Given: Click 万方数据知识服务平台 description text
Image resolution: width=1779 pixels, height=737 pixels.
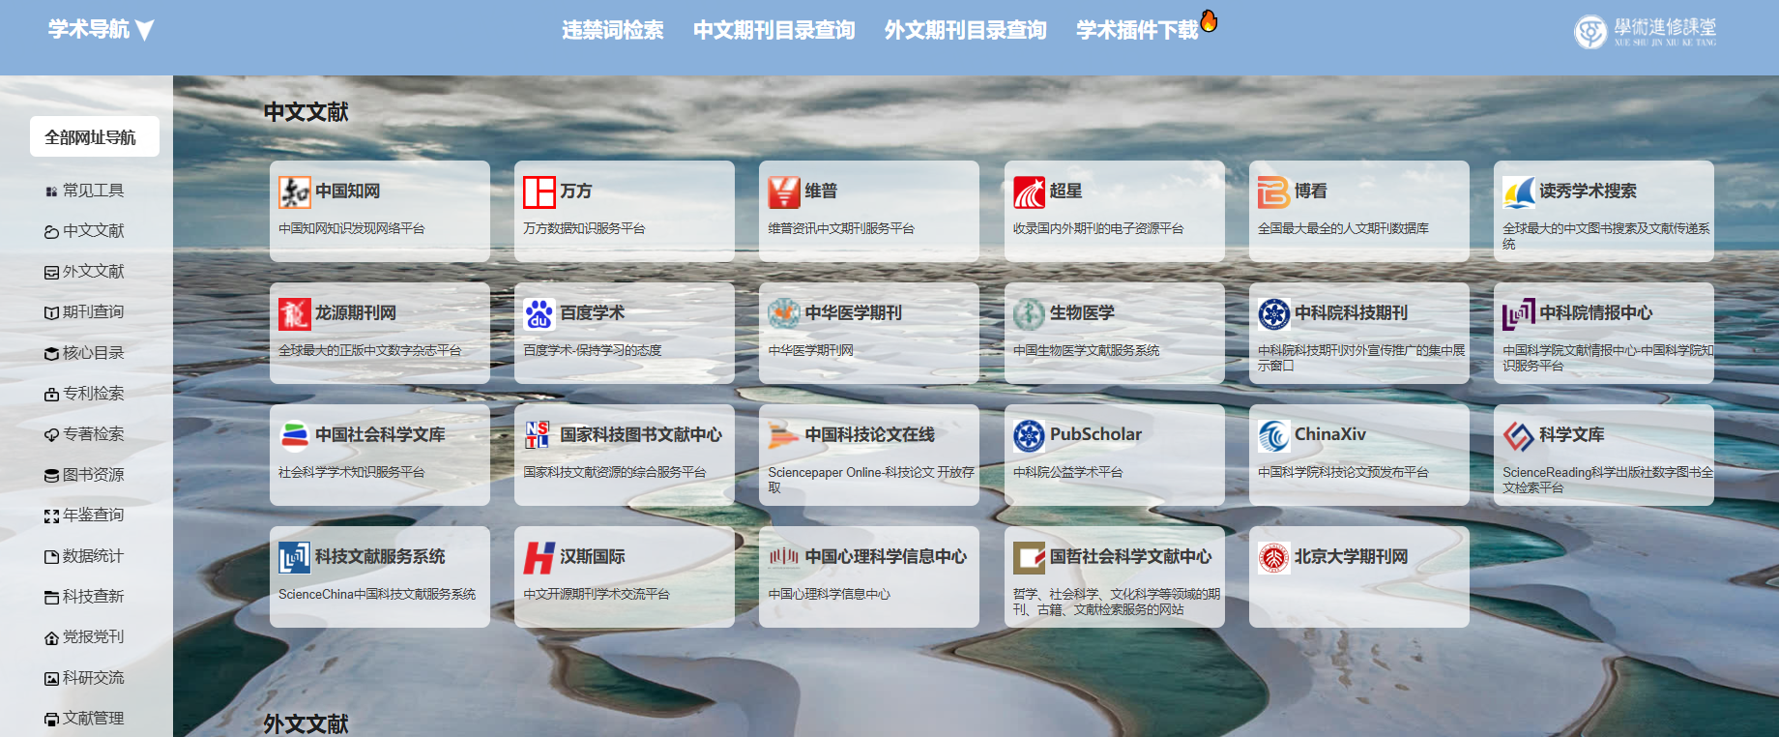Looking at the screenshot, I should pyautogui.click(x=584, y=229).
